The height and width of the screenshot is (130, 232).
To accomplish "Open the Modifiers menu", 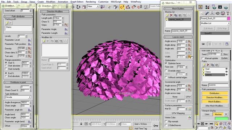I will click(51, 2).
